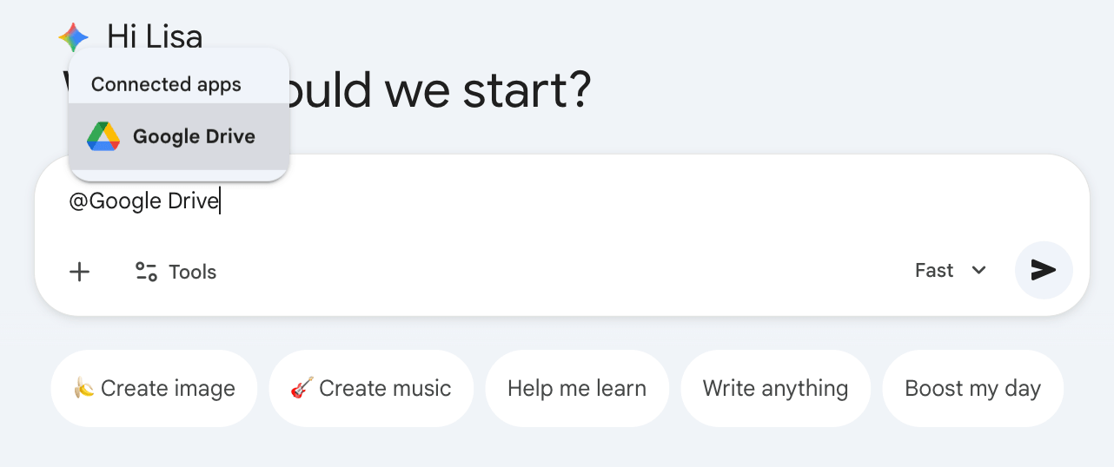
Task: Click the Hi Lisa greeting text
Action: point(155,36)
